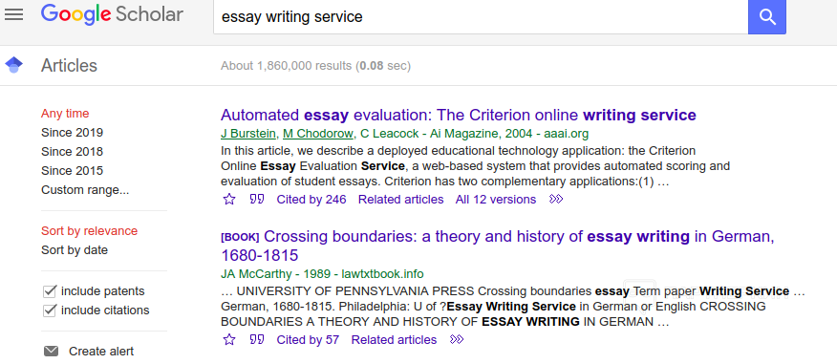837x364 pixels.
Task: Open author M Chodorow profile
Action: (x=317, y=134)
